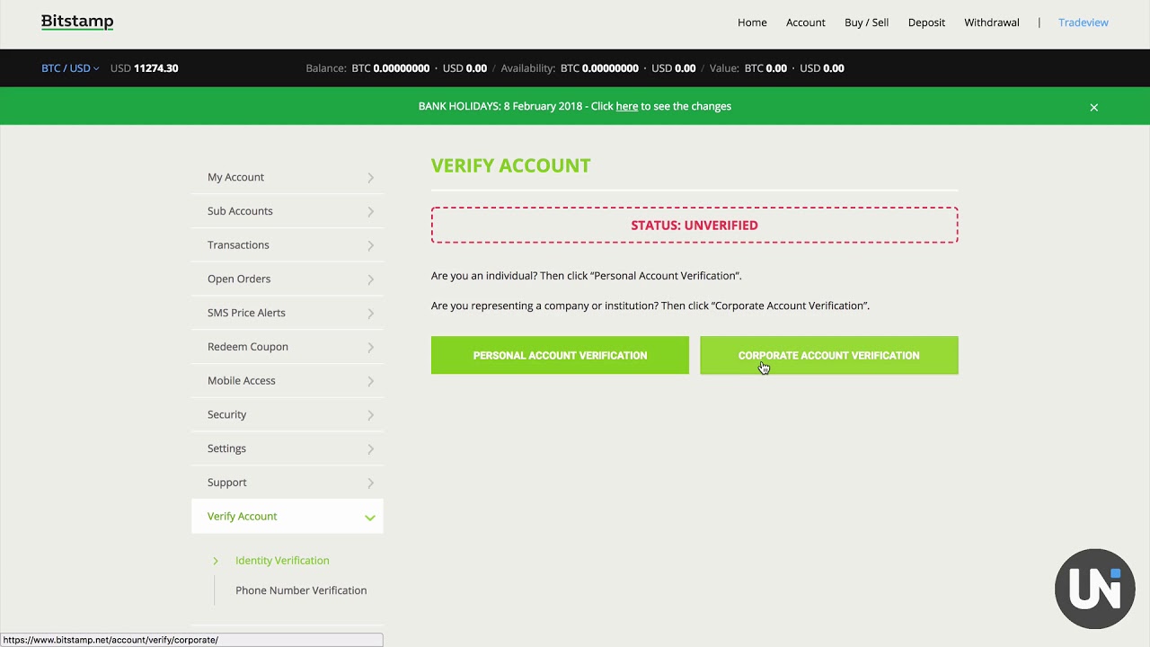
Task: Open Tradeview link
Action: click(1084, 22)
